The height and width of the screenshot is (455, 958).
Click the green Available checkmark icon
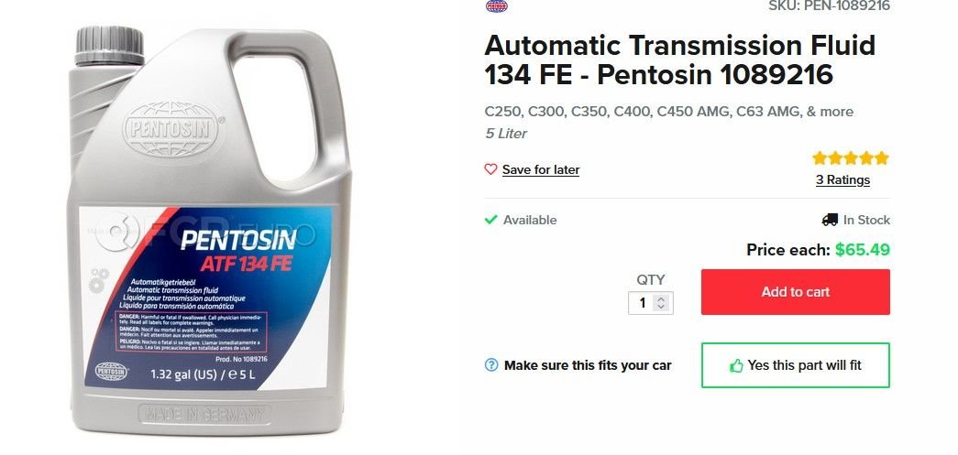click(490, 220)
